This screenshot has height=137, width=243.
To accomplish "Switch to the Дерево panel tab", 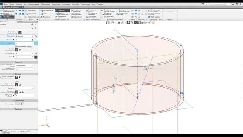I will click(21, 22).
